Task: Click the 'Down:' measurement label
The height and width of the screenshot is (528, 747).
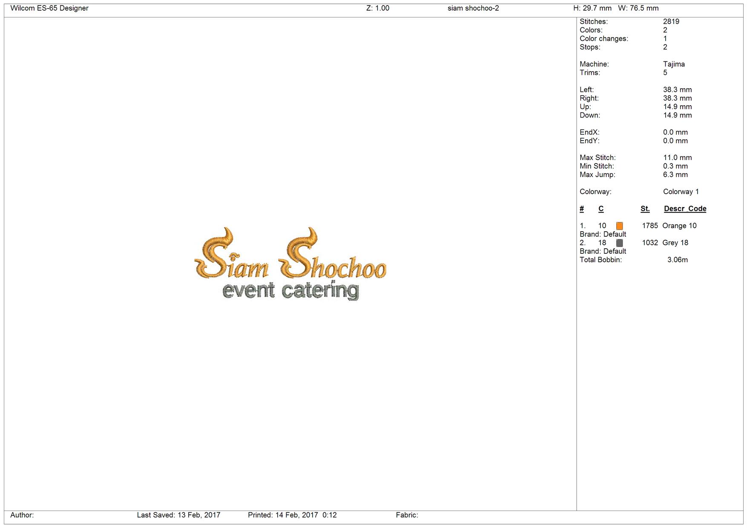Action: (x=590, y=115)
